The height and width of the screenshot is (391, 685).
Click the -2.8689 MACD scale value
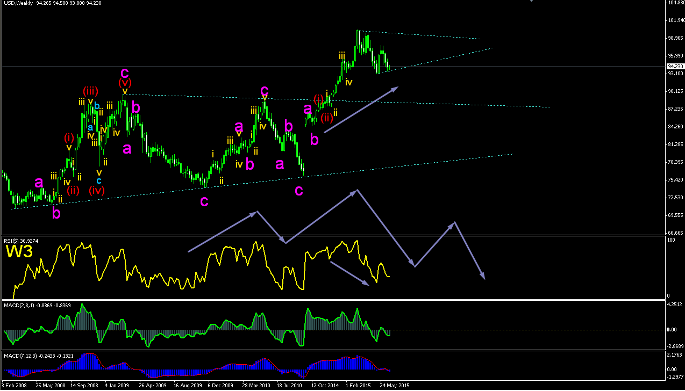click(675, 347)
